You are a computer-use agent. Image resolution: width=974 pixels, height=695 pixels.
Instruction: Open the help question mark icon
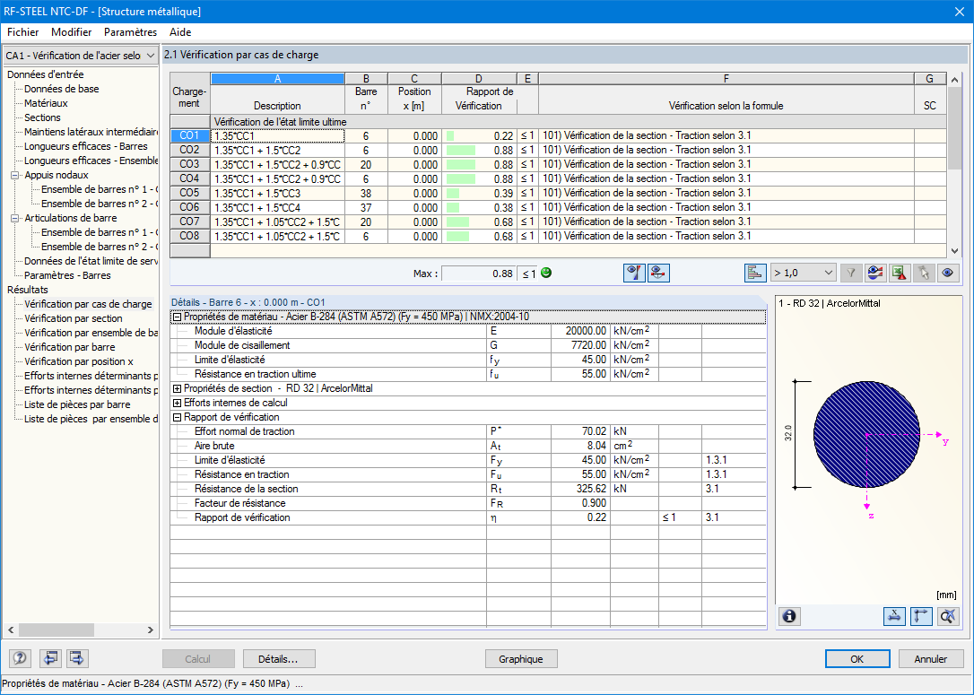(20, 657)
